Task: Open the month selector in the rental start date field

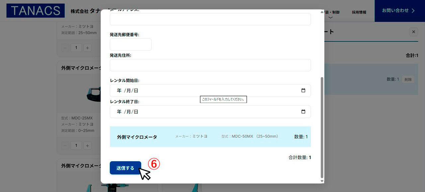Action: 128,90
